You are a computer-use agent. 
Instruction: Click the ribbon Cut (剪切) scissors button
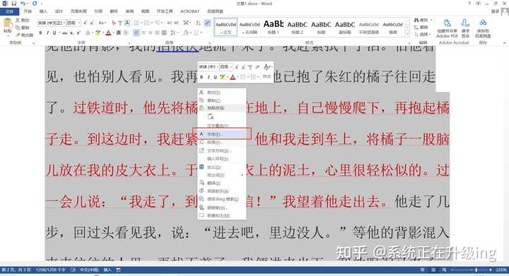22,20
